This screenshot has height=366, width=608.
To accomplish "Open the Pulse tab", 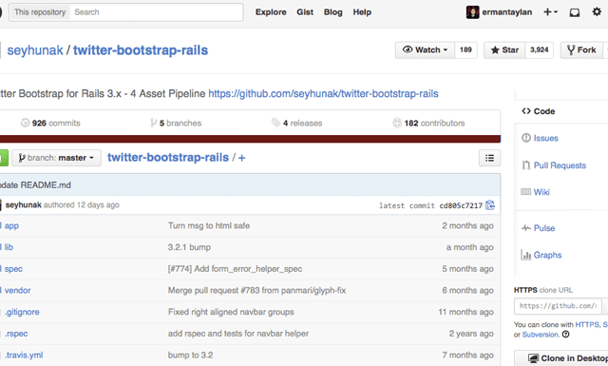I will click(539, 228).
